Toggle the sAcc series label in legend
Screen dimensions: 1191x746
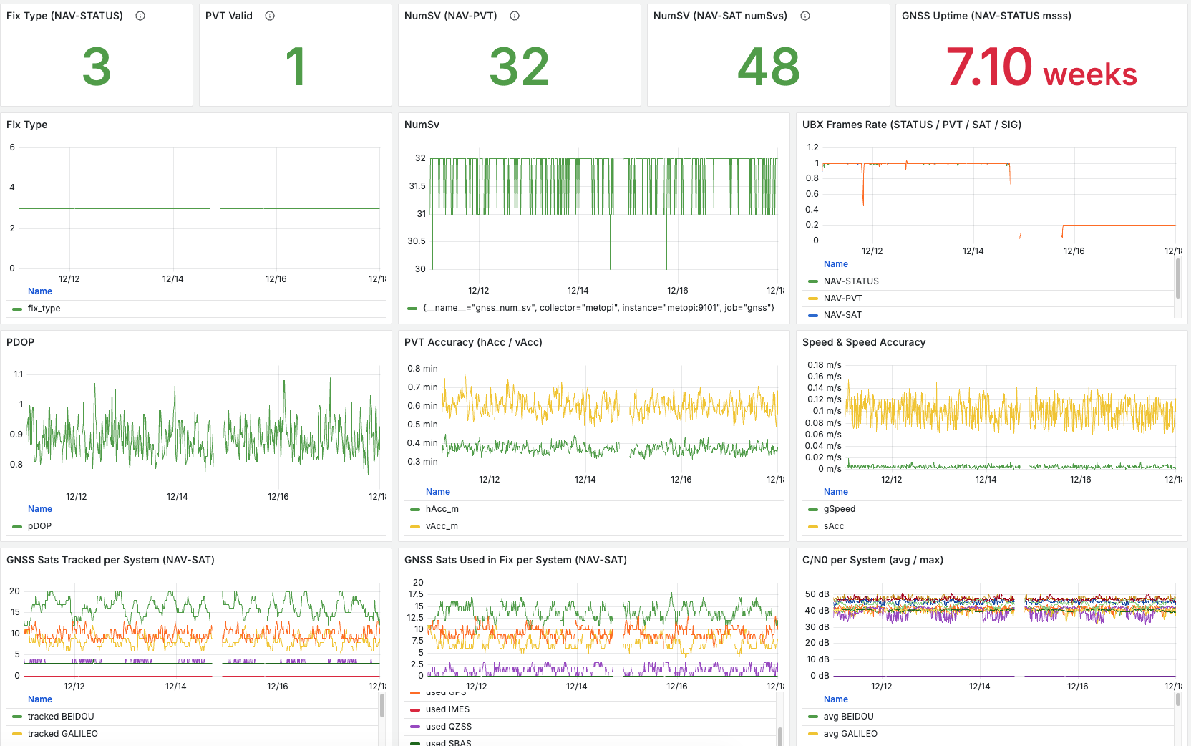click(833, 526)
